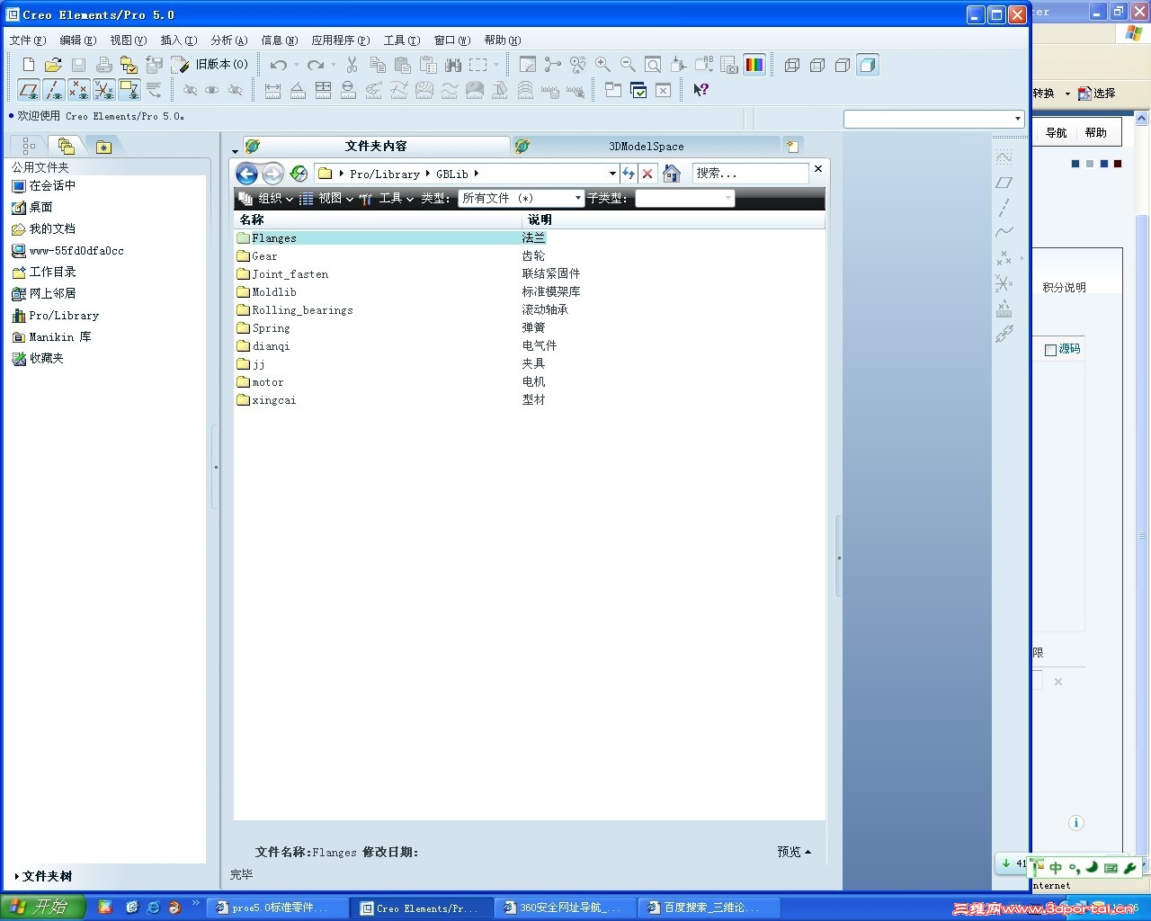The image size is (1151, 921).
Task: Create a new file with the blank page icon
Action: [29, 65]
